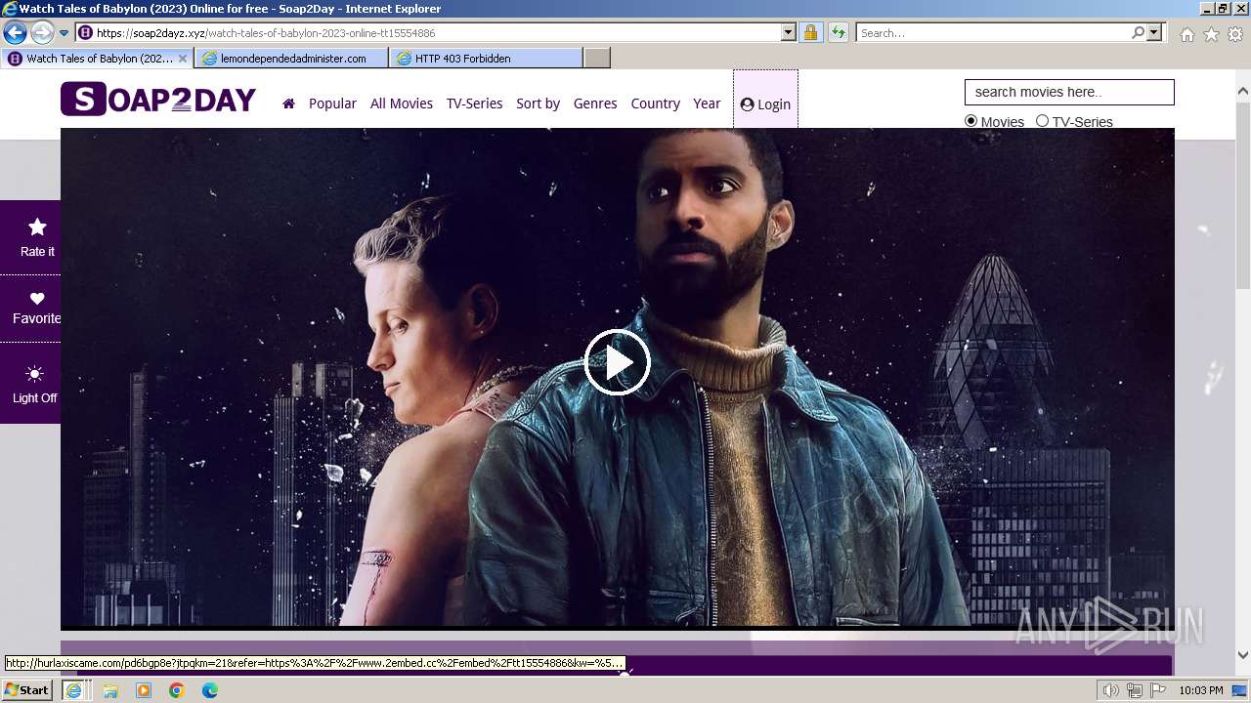
Task: Select the Movies radio button
Action: tap(971, 121)
